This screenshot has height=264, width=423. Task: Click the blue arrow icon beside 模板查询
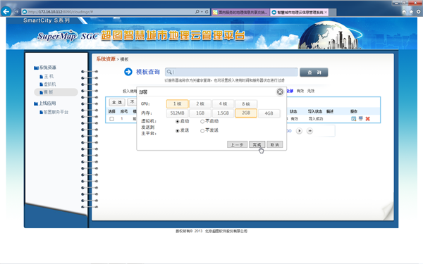click(x=128, y=72)
